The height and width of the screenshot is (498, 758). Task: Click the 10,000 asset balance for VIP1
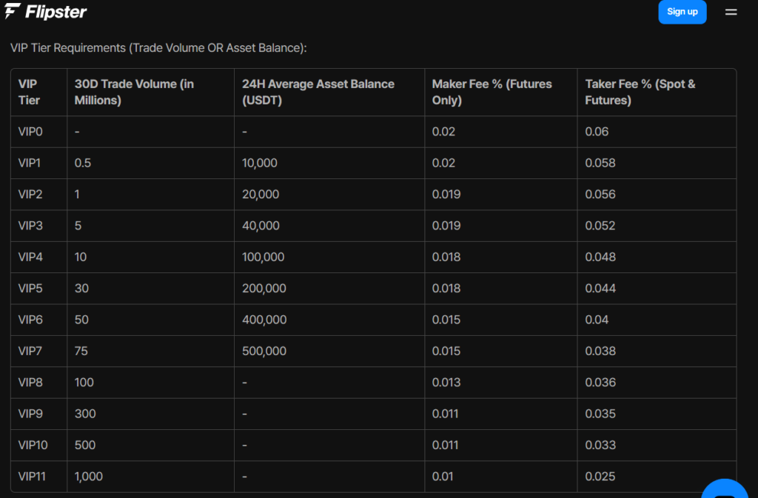pos(259,163)
